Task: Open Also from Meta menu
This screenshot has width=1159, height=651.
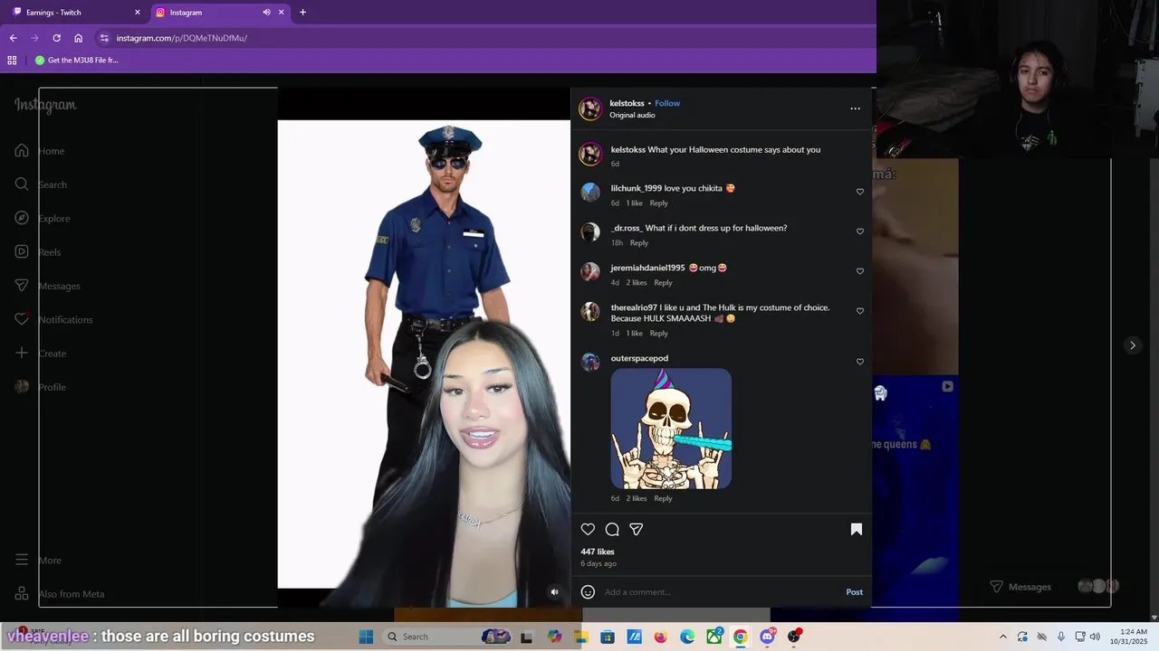Action: tap(60, 594)
